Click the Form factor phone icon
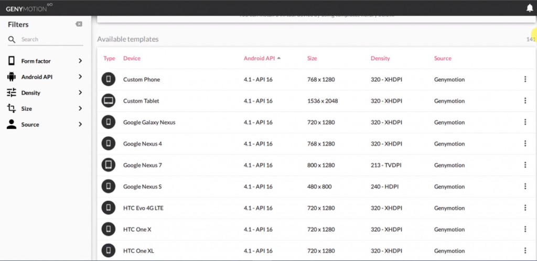This screenshot has height=261, width=537. 12,61
